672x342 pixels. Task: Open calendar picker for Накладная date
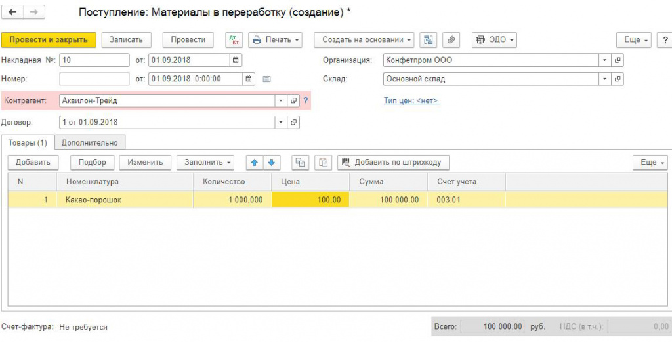coord(235,60)
